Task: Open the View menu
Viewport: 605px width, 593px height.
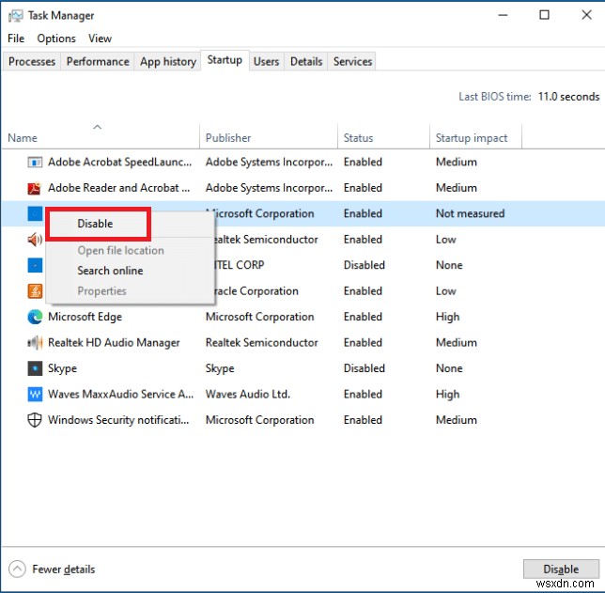Action: (x=100, y=39)
